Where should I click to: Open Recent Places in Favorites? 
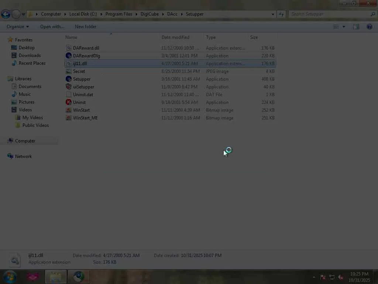(32, 63)
